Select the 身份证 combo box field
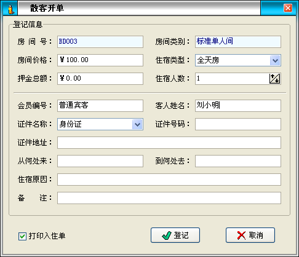The width and height of the screenshot is (299, 257). 100,124
